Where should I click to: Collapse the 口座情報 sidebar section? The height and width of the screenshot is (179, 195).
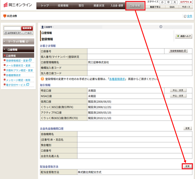click(19, 50)
